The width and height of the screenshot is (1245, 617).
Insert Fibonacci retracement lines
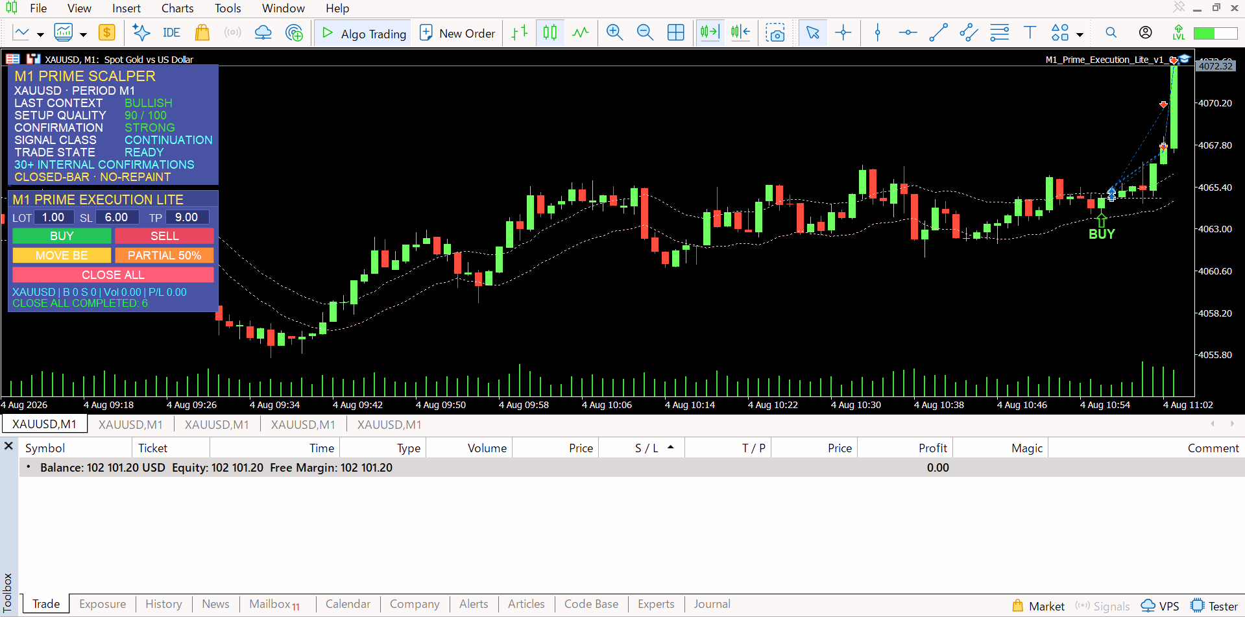click(x=1000, y=32)
